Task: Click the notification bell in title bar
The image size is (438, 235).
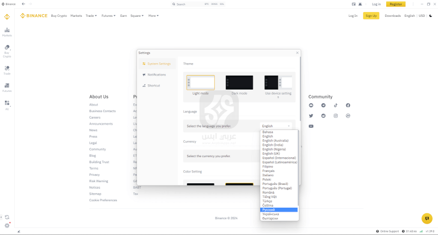Action: point(360,4)
